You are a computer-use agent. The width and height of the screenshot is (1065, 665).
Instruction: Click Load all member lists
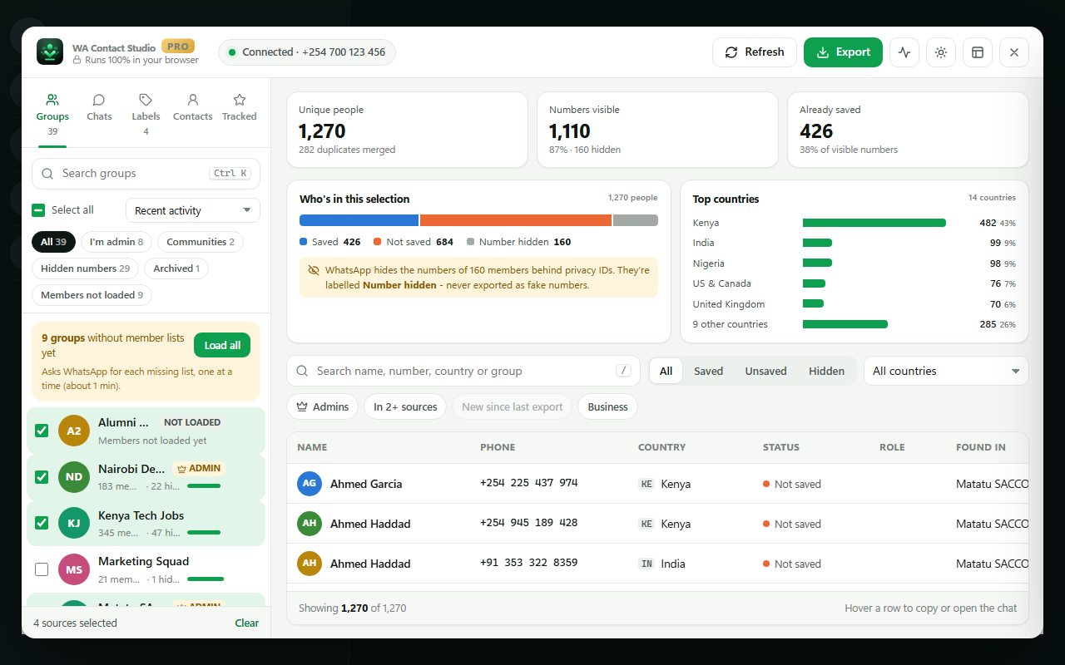tap(222, 346)
